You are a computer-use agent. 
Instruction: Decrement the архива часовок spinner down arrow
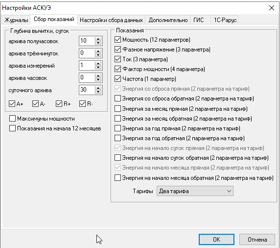click(98, 79)
